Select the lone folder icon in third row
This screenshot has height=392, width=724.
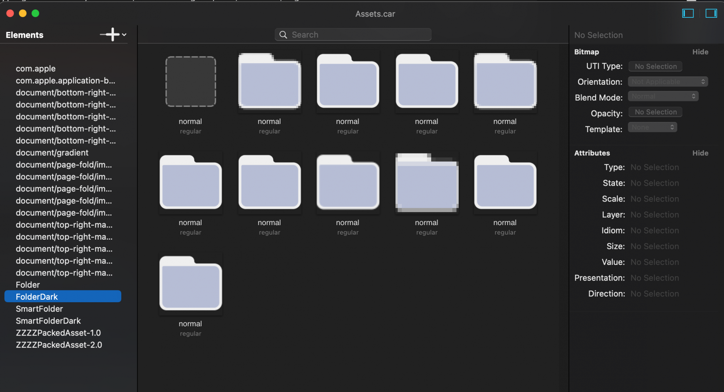(x=191, y=283)
